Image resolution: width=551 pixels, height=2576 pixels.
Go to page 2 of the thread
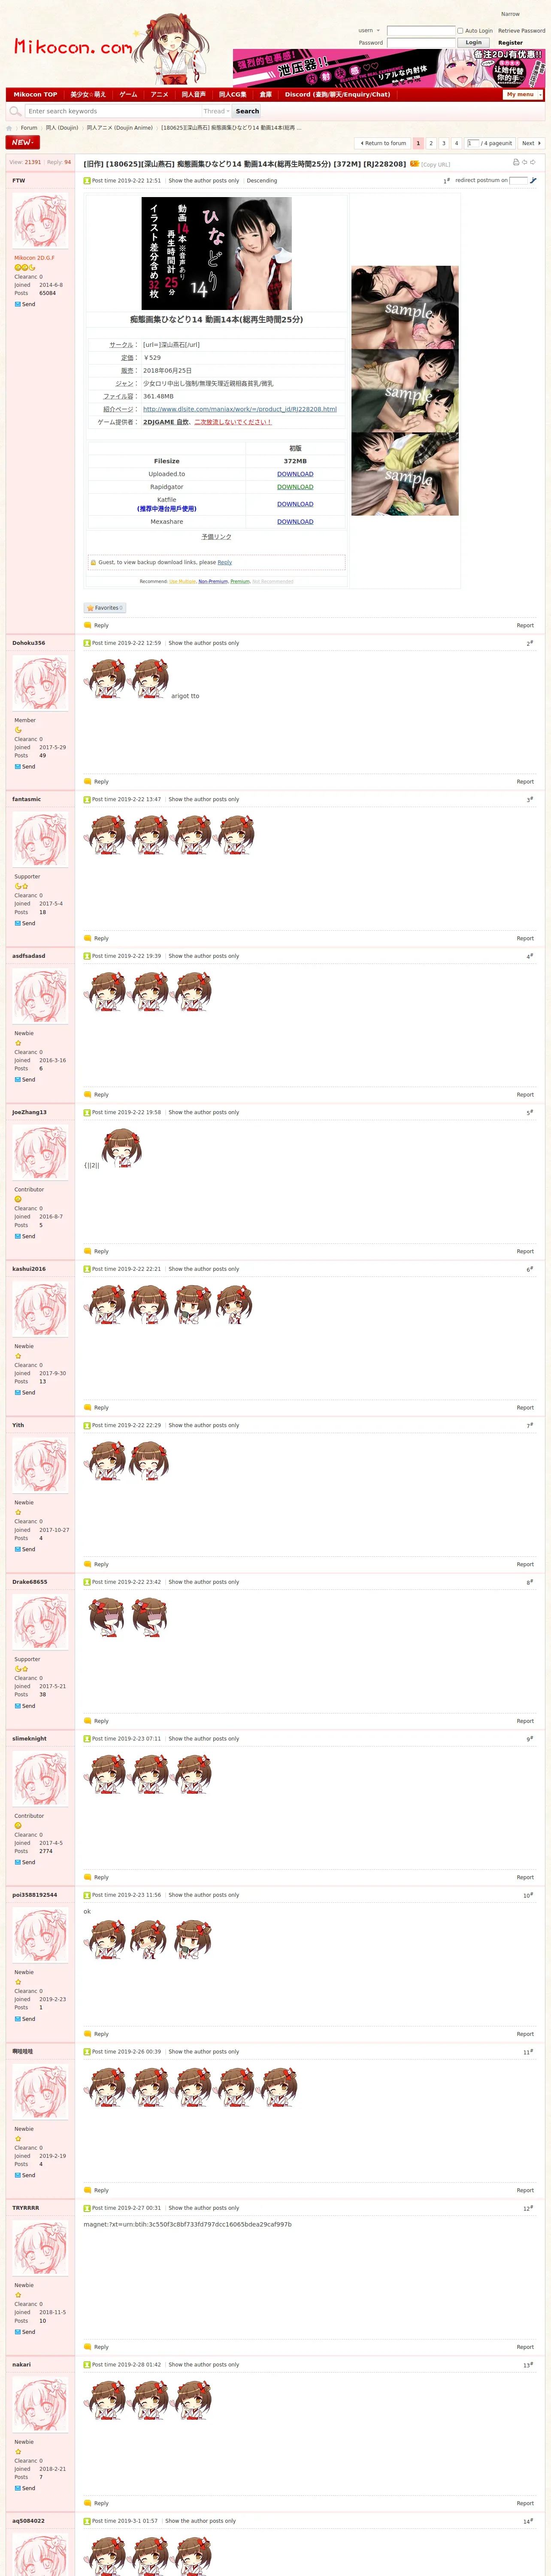click(431, 144)
